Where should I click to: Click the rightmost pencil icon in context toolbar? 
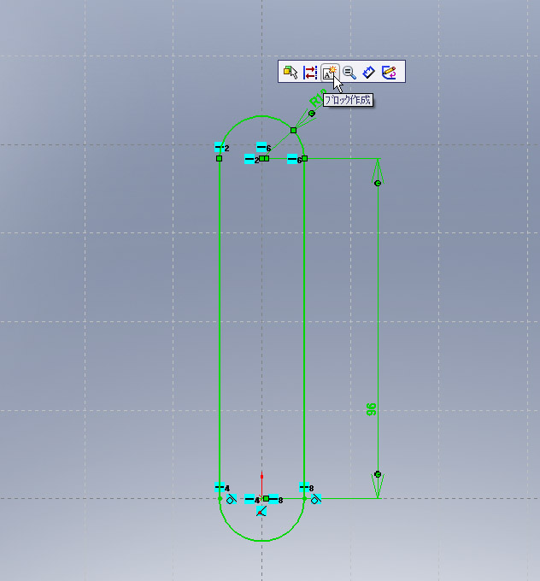coord(390,73)
